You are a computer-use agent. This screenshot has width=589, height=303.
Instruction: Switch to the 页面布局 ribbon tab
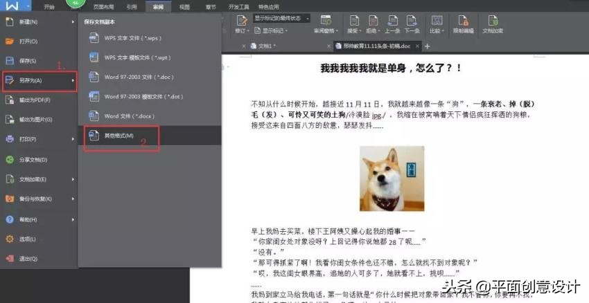click(103, 7)
